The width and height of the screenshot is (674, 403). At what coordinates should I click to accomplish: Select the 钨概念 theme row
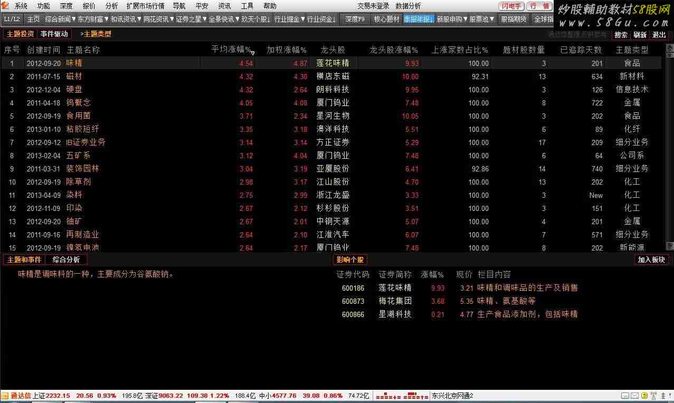click(x=331, y=103)
